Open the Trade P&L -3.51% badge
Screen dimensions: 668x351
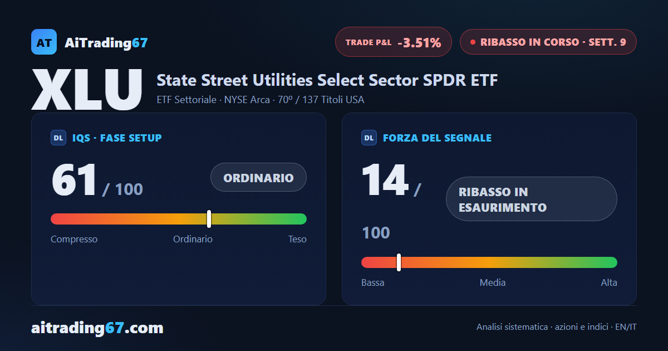click(x=393, y=42)
